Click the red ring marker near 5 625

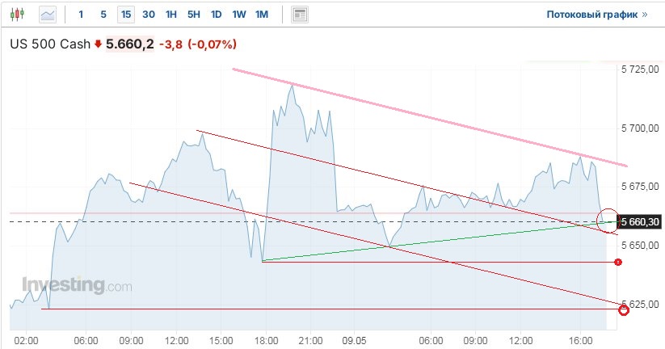pos(623,309)
